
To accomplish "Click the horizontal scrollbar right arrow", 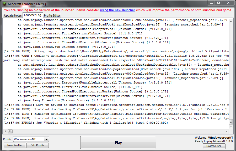I will pos(227,131).
